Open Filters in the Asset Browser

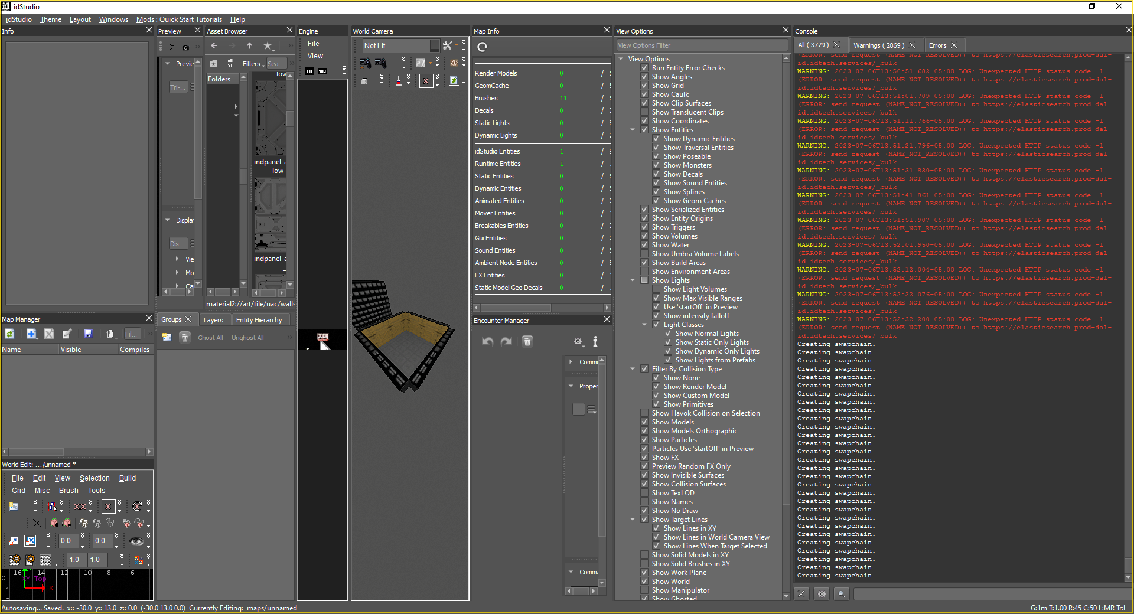[x=252, y=64]
